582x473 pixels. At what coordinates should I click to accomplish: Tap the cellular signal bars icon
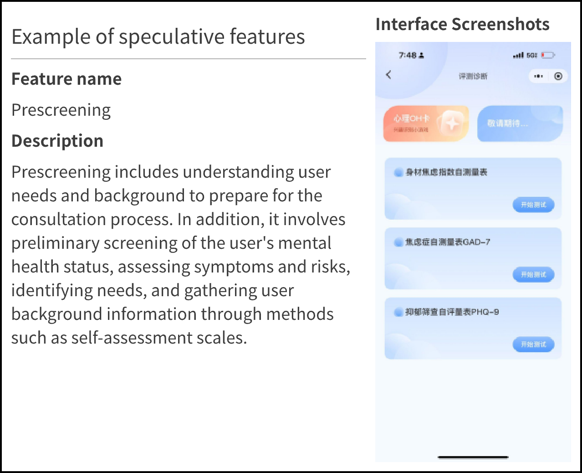[x=518, y=56]
